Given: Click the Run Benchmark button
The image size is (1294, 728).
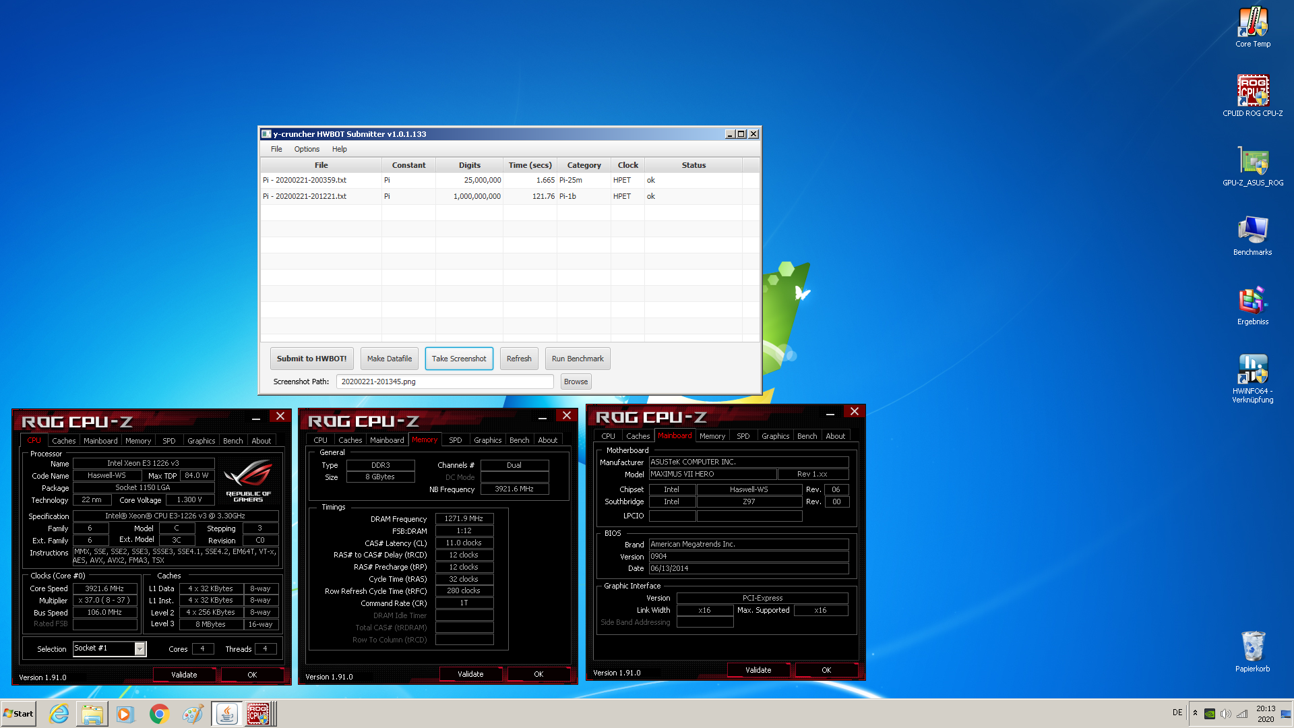Looking at the screenshot, I should 578,359.
